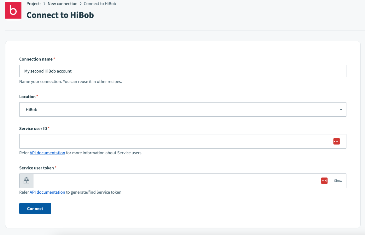Show the Service user token value
The width and height of the screenshot is (365, 235).
(x=338, y=181)
